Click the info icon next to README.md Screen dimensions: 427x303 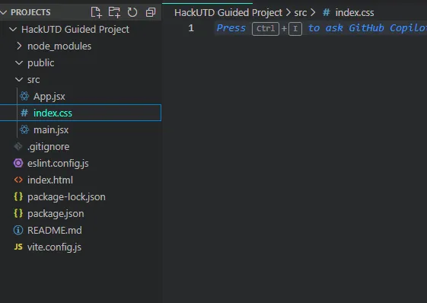tap(18, 230)
